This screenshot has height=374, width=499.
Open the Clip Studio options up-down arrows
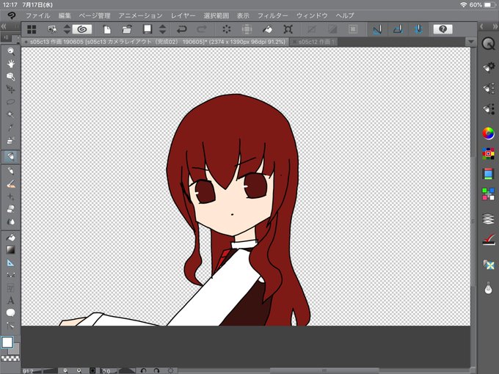click(67, 29)
